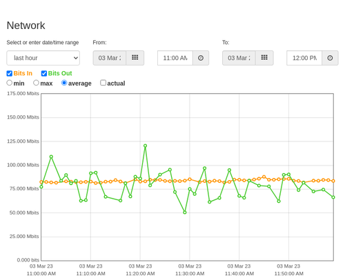Click the Network heading
Screen dimensions: 345x278
click(x=26, y=26)
